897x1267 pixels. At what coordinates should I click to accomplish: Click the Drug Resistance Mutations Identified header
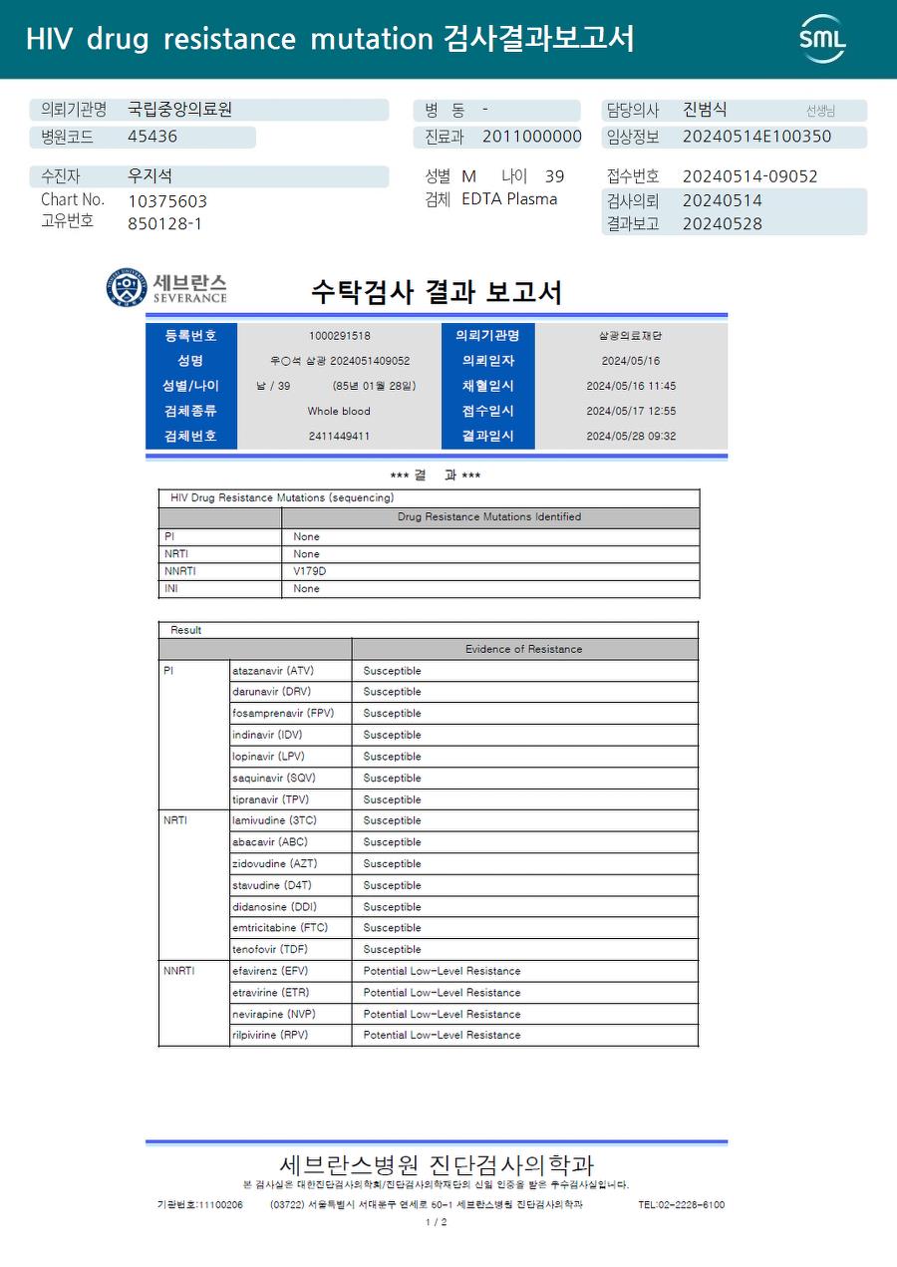click(490, 517)
